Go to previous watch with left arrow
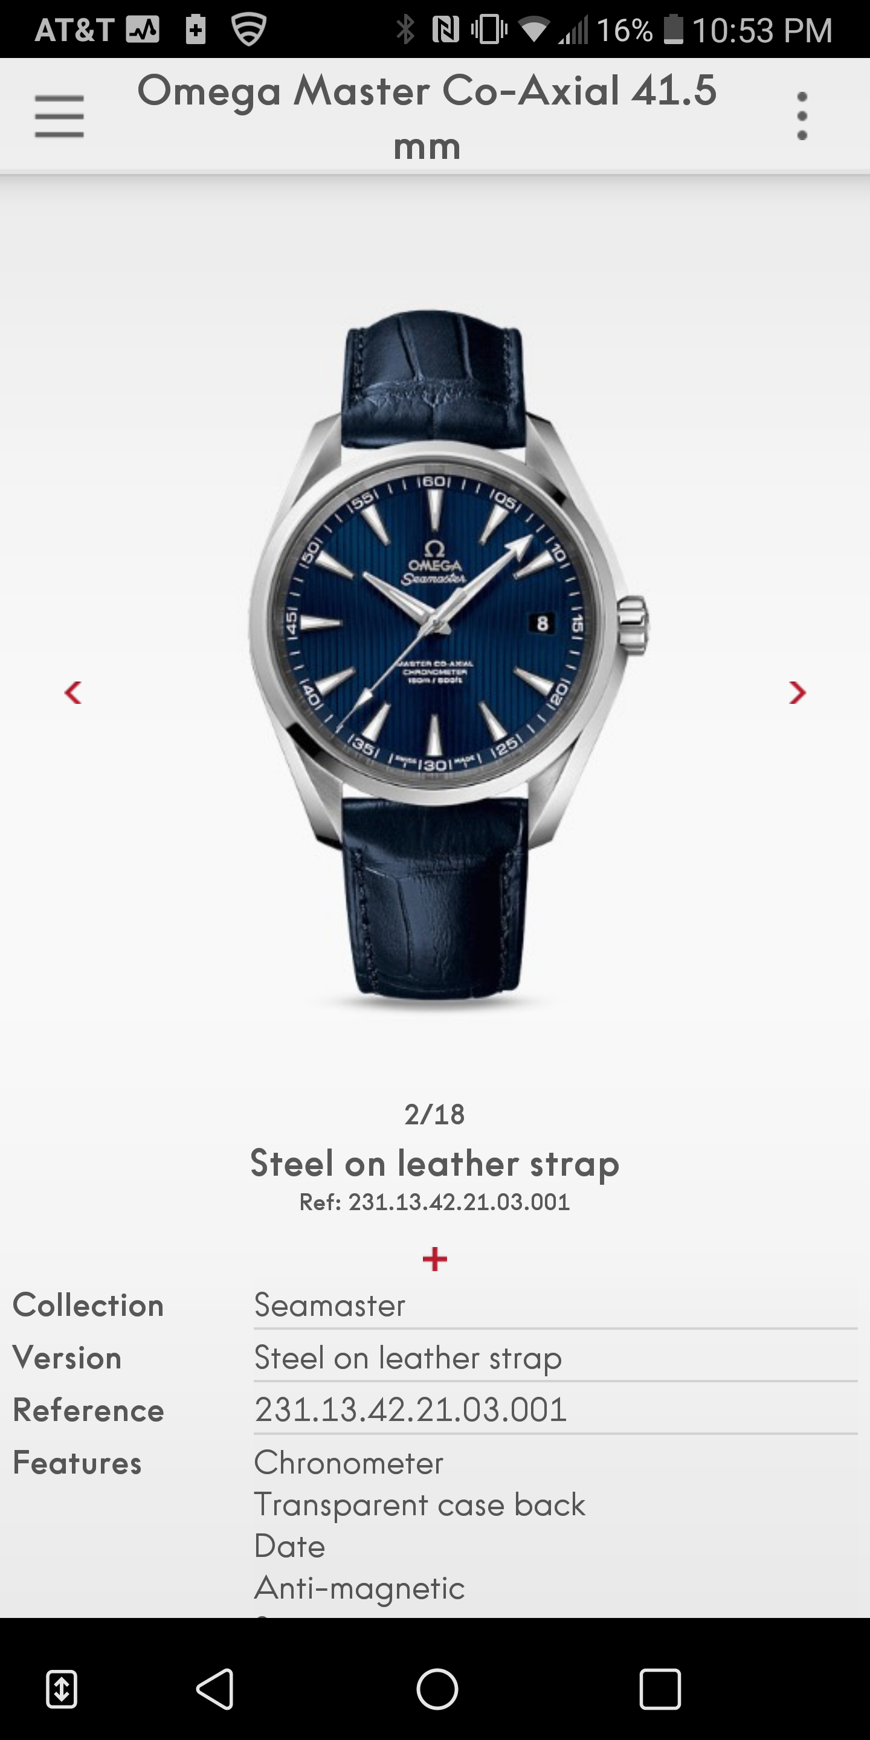 73,692
